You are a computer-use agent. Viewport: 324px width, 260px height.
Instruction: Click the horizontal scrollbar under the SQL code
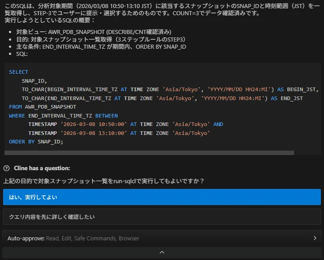(149, 153)
